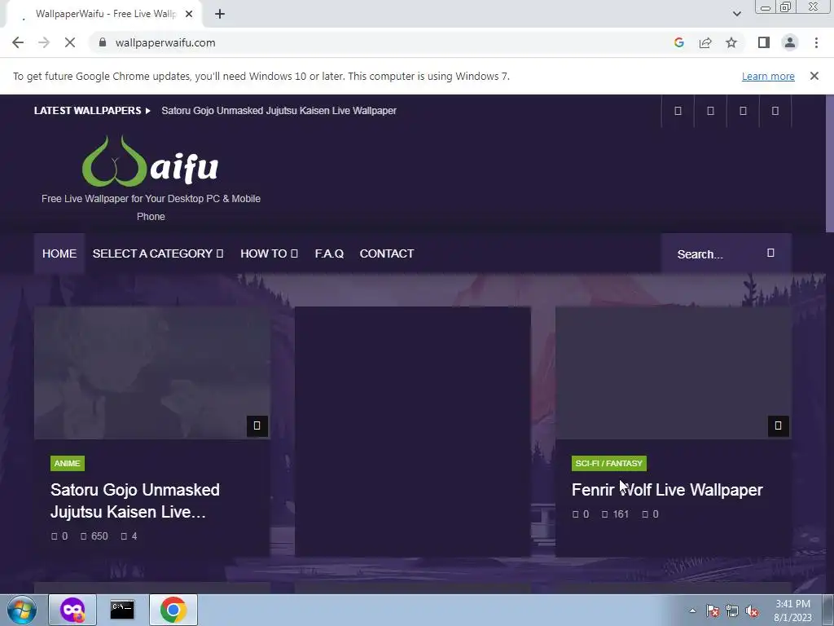Open latest wallpaper ticker headline link
This screenshot has width=834, height=626.
point(279,111)
